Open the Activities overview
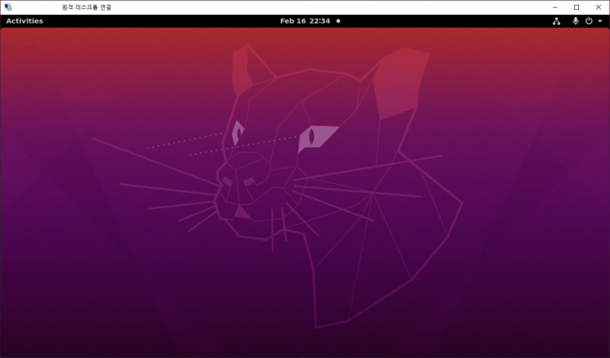The image size is (610, 358). [24, 21]
